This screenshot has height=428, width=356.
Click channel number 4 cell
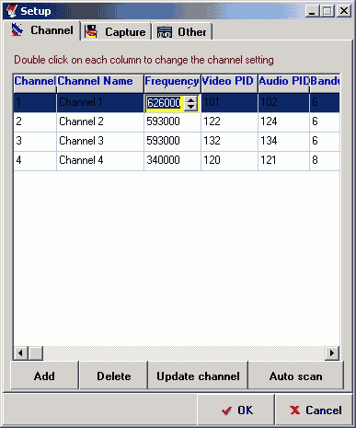coord(35,160)
